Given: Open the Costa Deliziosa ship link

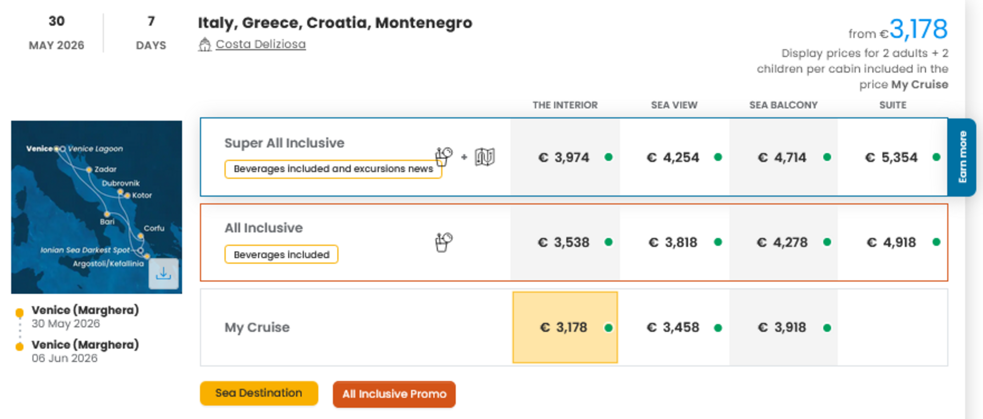Looking at the screenshot, I should 260,45.
